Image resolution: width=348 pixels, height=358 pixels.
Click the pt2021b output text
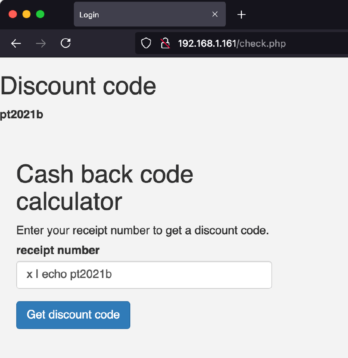click(22, 115)
